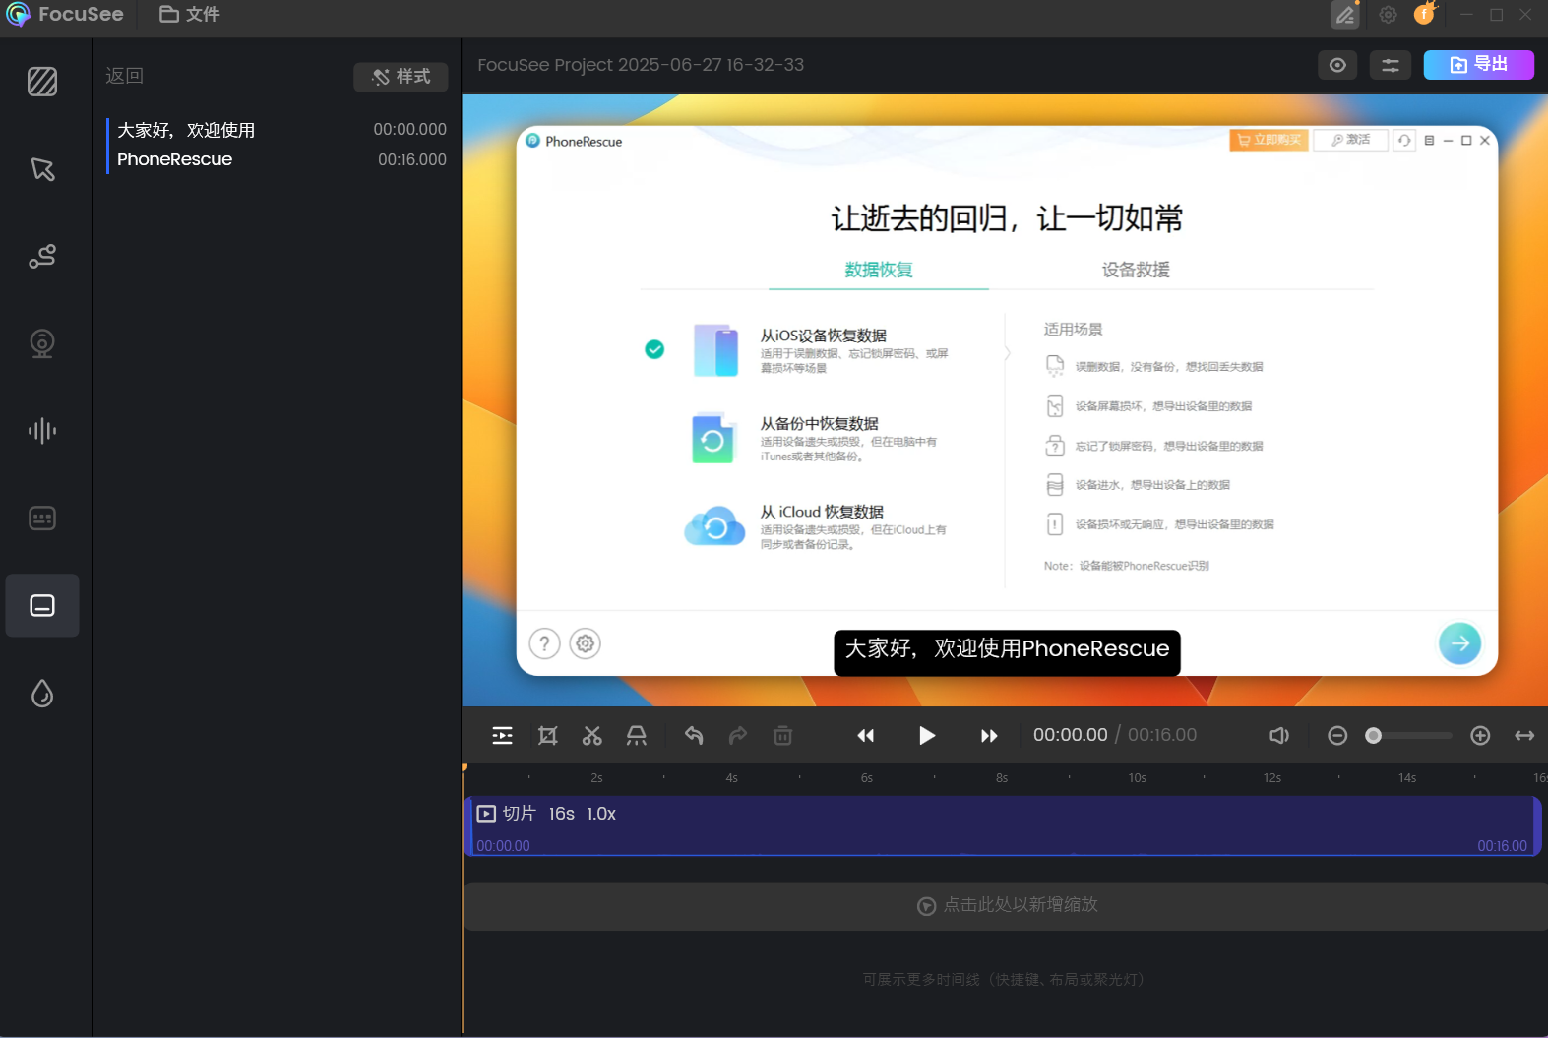Click the speed adjust tool icon

[x=637, y=735]
